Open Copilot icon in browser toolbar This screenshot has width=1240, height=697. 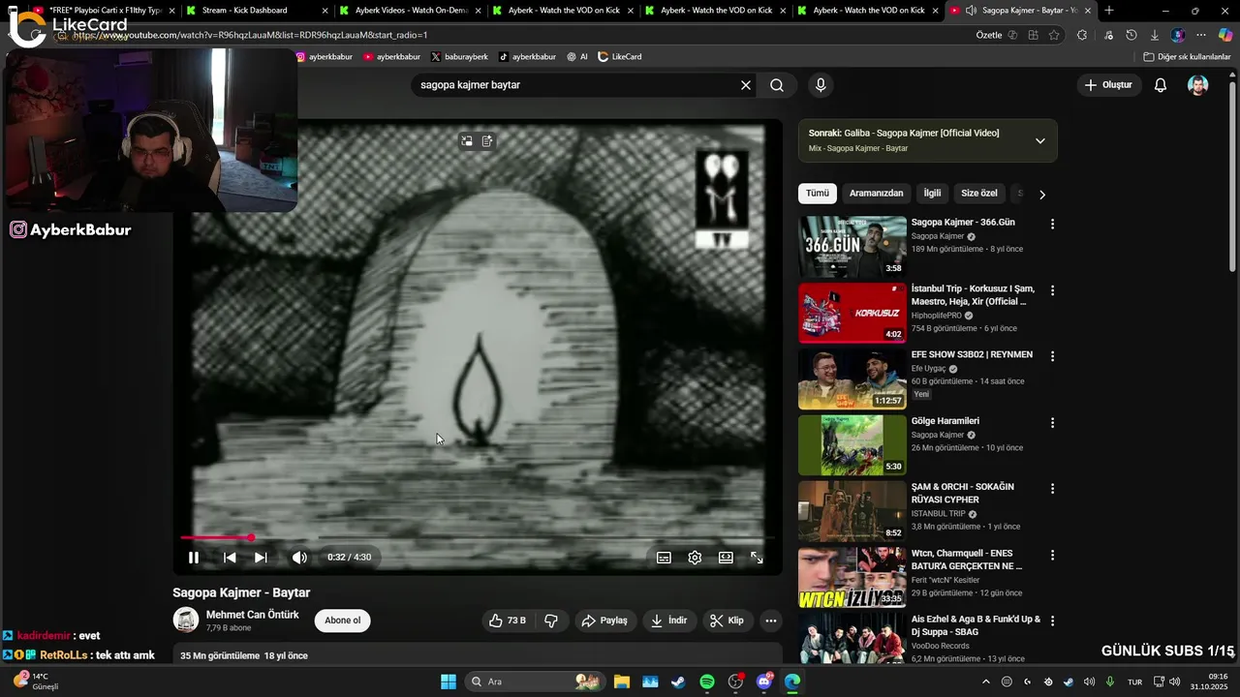1224,35
